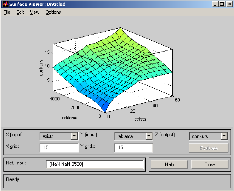Open the Options menu

pos(53,12)
